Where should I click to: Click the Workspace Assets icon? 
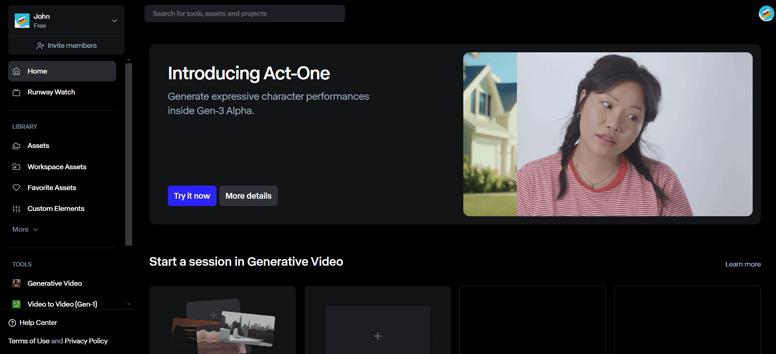[x=16, y=167]
